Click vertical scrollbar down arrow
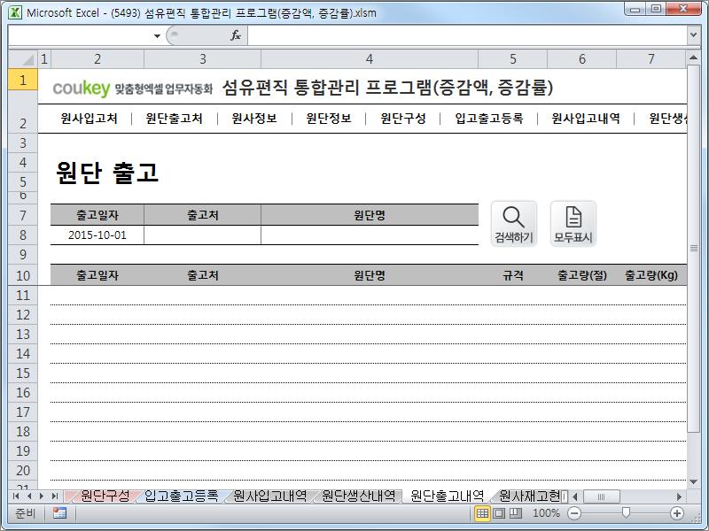 point(693,481)
